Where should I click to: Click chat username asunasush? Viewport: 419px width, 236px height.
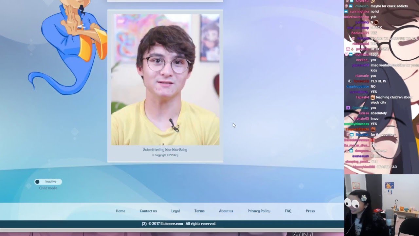click(361, 156)
